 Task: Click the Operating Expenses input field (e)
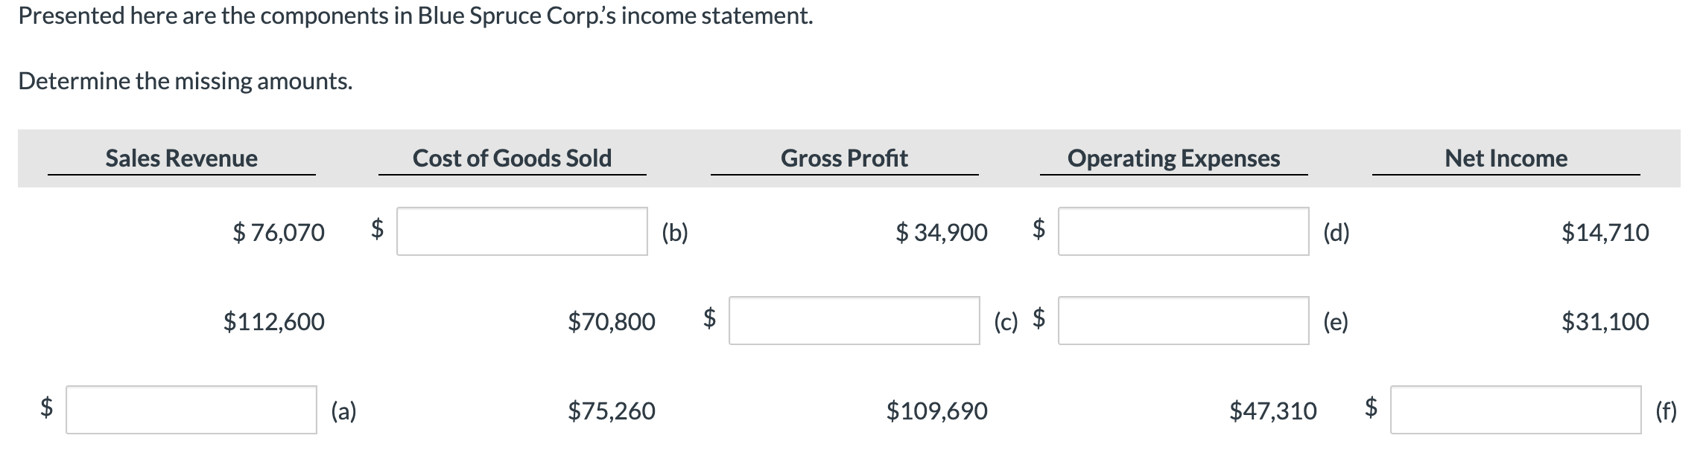[1182, 321]
